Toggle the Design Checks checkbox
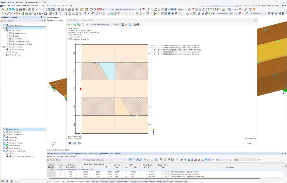The image size is (287, 183). coord(5,28)
